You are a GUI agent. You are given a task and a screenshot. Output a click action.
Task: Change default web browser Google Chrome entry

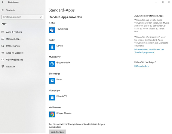[60, 115]
